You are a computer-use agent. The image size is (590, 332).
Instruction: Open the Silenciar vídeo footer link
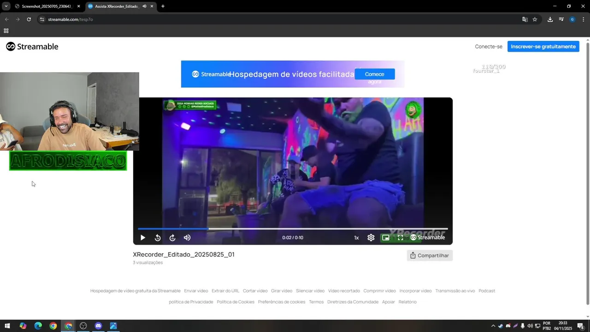coord(310,291)
